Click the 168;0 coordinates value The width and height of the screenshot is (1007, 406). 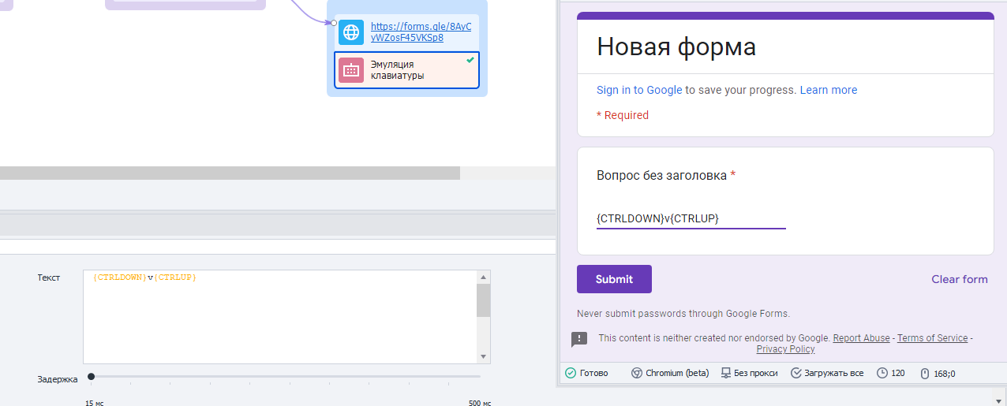tap(945, 373)
